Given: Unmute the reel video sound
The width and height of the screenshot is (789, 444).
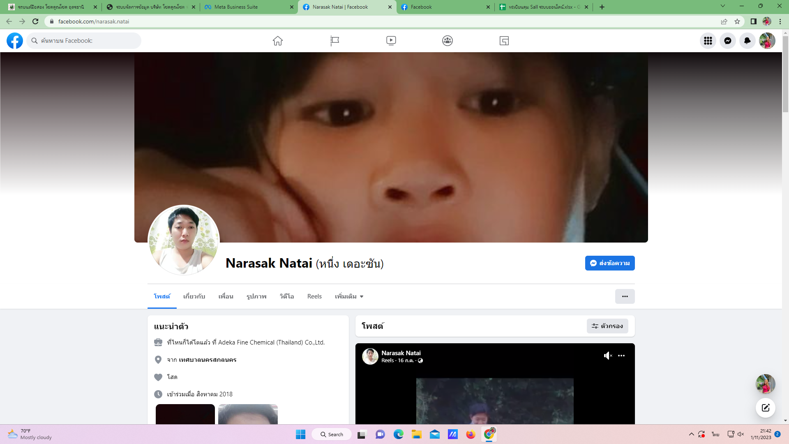Looking at the screenshot, I should [x=608, y=356].
